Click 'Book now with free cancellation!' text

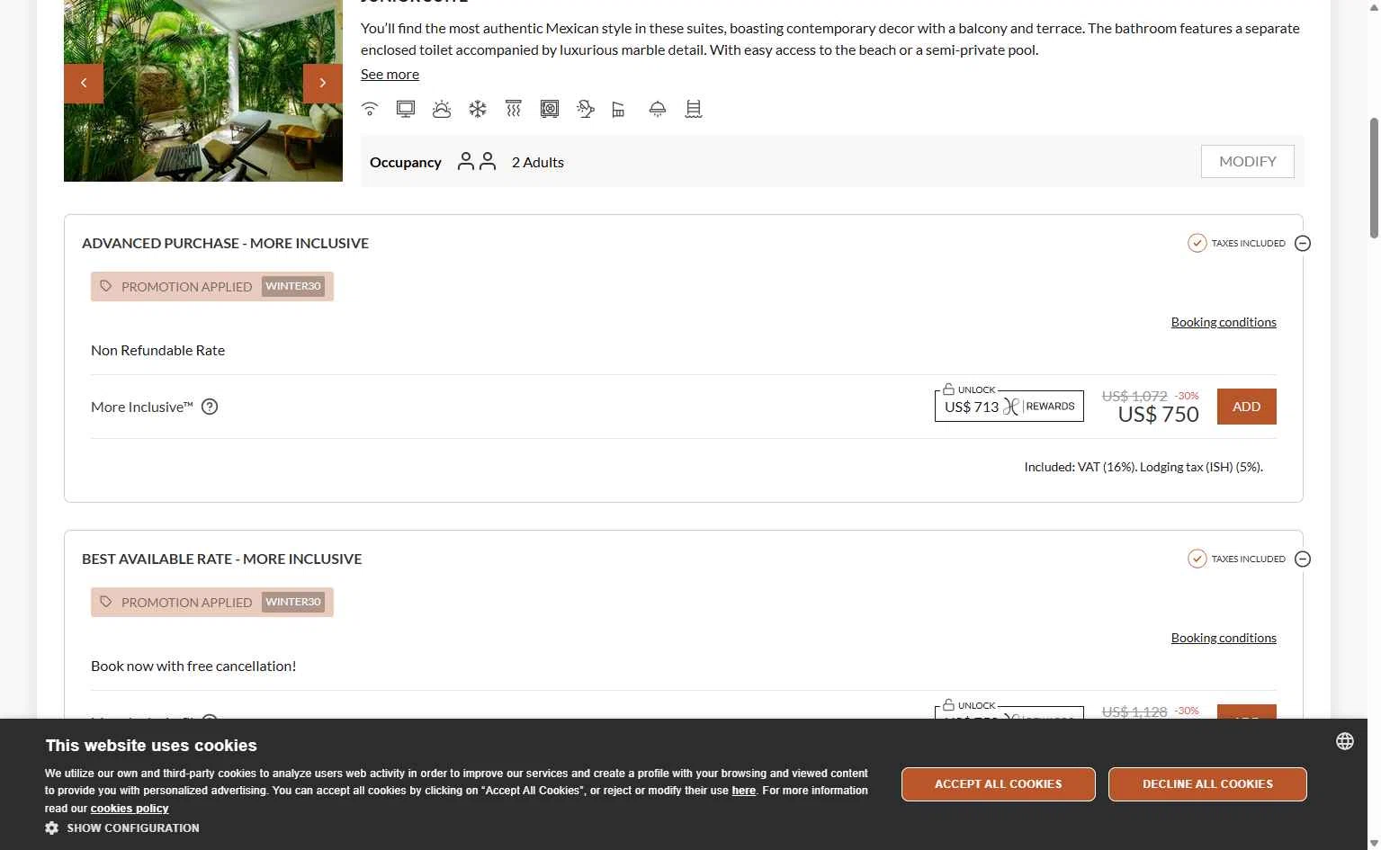tap(193, 667)
